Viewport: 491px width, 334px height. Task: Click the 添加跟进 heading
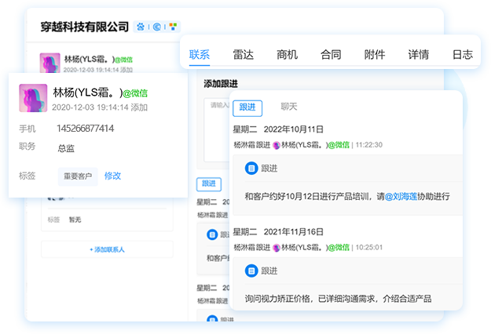[221, 84]
